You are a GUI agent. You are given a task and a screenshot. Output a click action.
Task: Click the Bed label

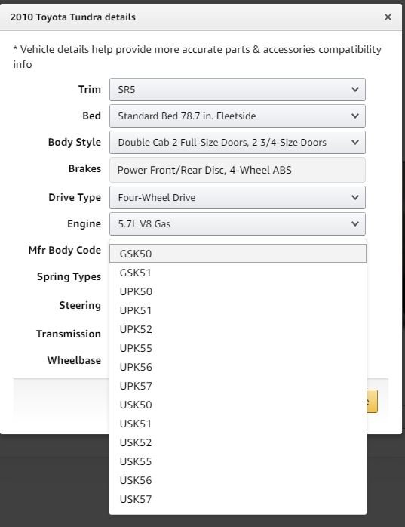coord(91,116)
